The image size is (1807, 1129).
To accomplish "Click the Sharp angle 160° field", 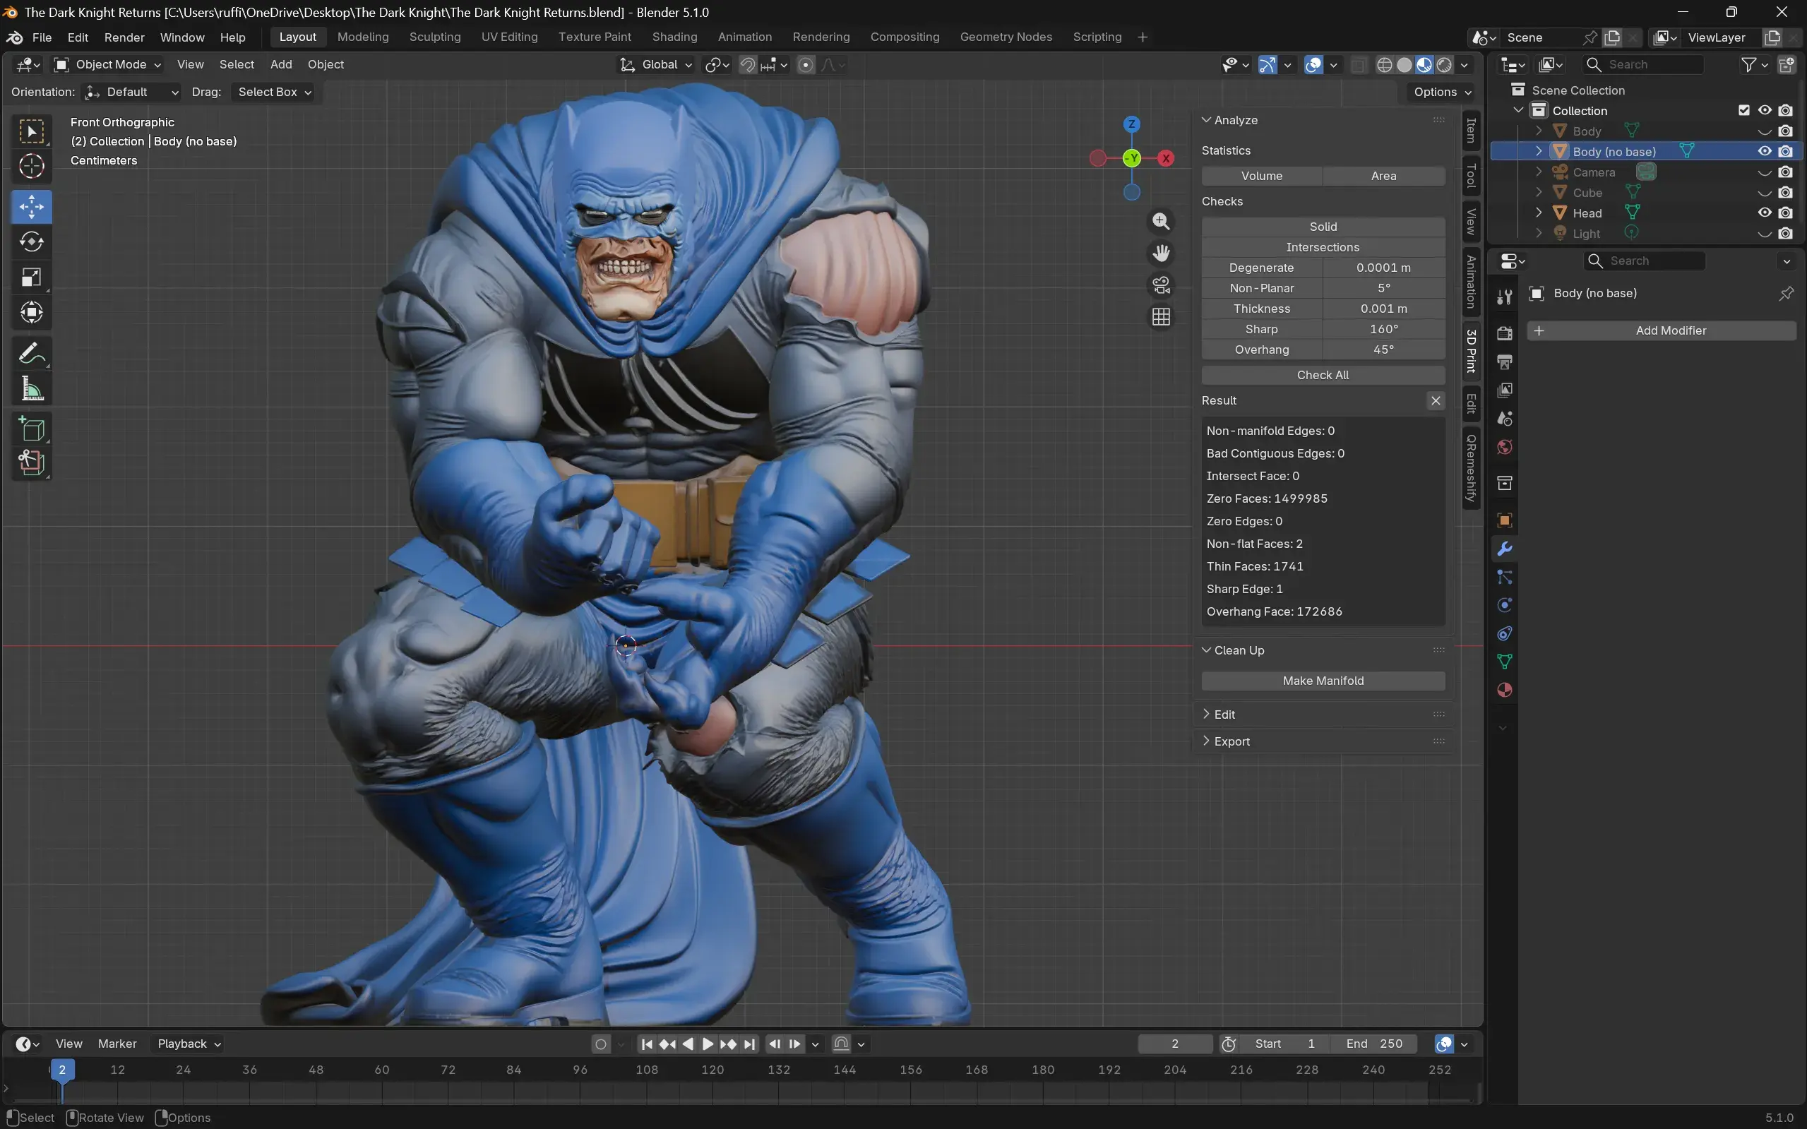I will coord(1383,329).
